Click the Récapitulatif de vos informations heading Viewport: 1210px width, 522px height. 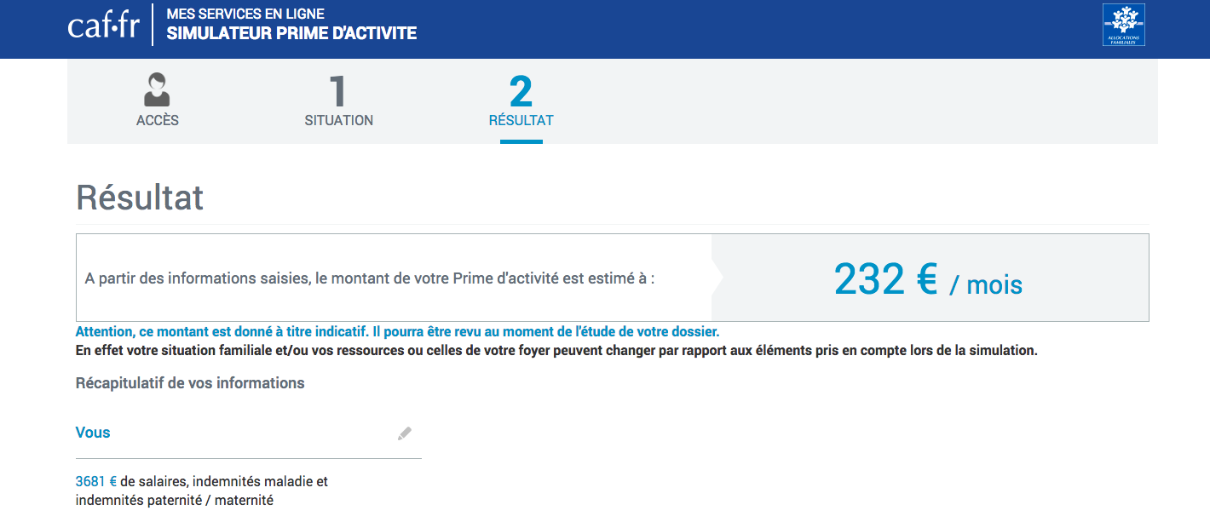pyautogui.click(x=190, y=383)
